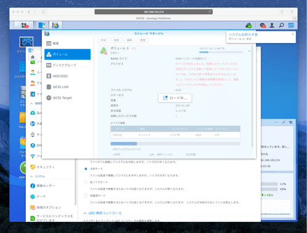This screenshot has width=307, height=233.
Task: Select the 低電源モード radio button
Action: coord(86,196)
